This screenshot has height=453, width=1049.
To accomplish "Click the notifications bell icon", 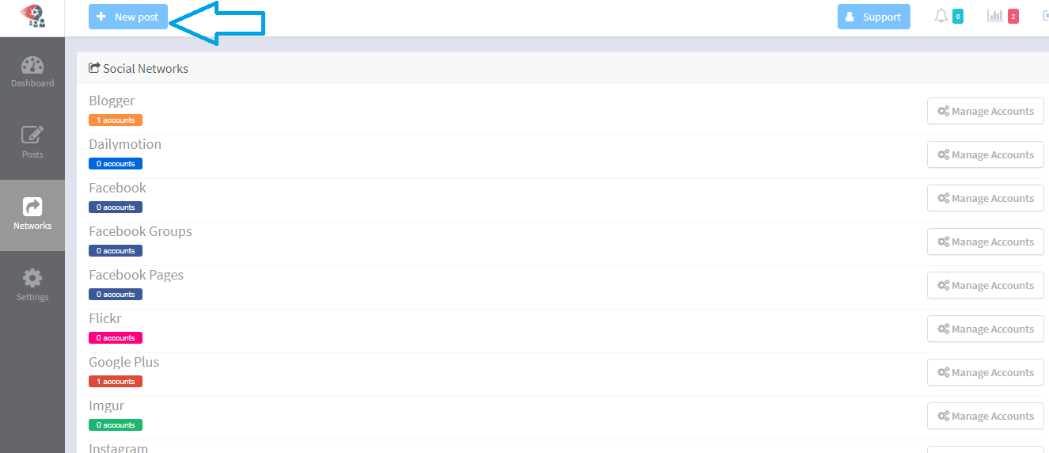I will [941, 16].
